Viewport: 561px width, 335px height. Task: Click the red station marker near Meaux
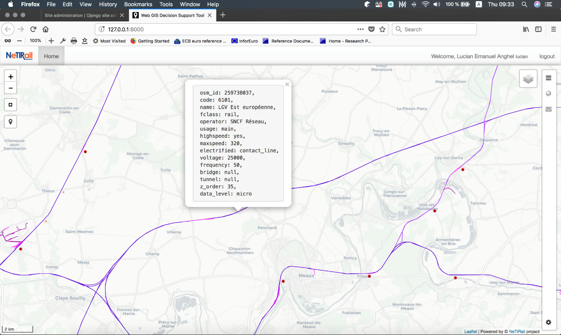point(283,281)
